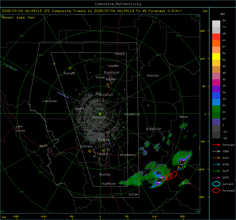Viewport: 236px width, 220px height.
Task: Click the 150 value on the right axis
Action: (203, 31)
